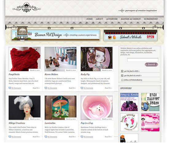
Task: Open the Mikiye Creations post title
Action: point(17,123)
